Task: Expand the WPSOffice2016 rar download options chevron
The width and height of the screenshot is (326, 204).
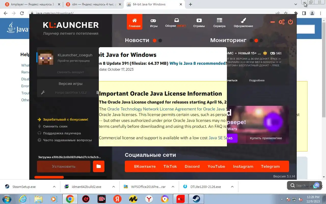Action: pos(173,187)
